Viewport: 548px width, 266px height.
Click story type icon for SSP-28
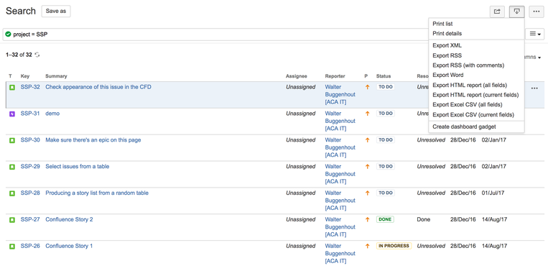[12, 193]
